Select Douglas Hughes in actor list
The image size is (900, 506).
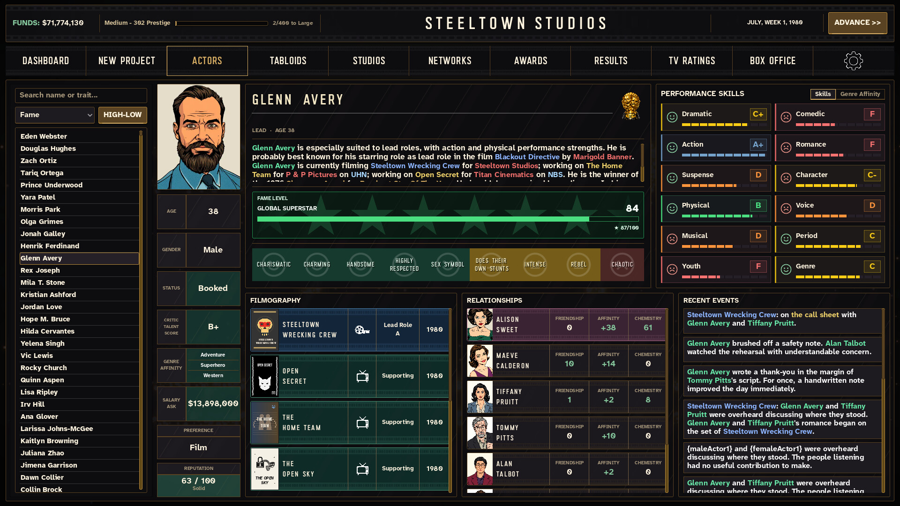(79, 149)
